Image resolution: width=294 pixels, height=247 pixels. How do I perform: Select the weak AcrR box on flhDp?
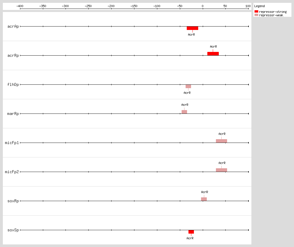click(188, 86)
